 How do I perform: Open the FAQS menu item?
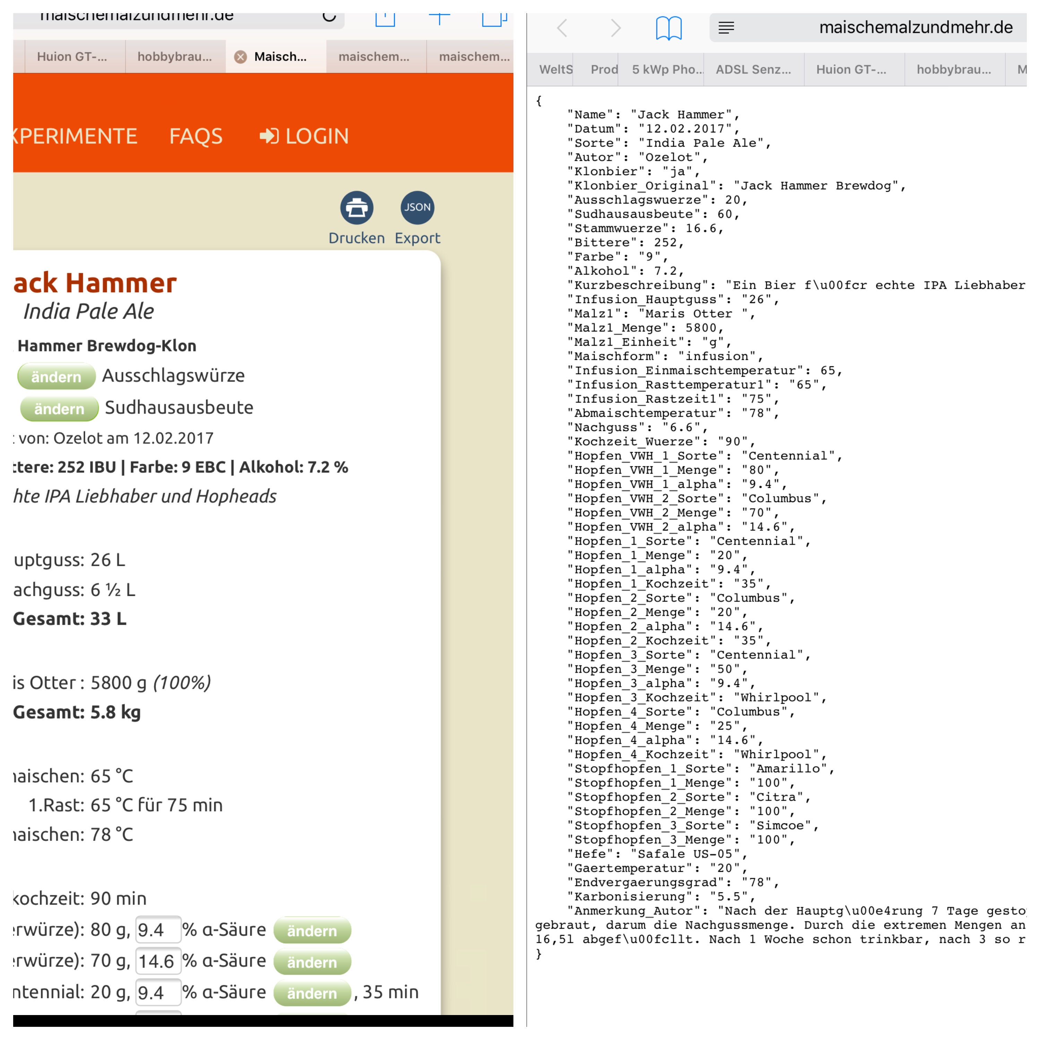[196, 136]
